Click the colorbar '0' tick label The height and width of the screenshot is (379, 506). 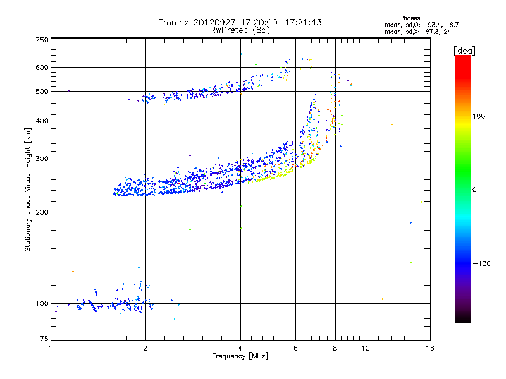(474, 189)
